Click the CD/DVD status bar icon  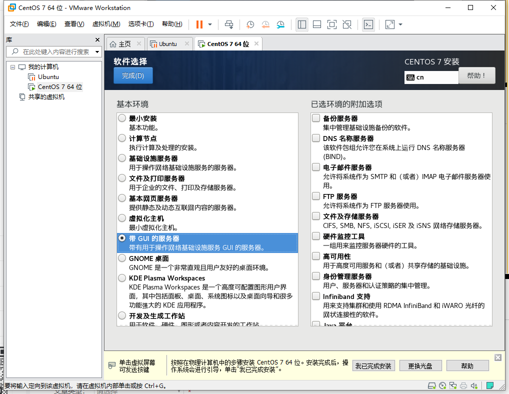pyautogui.click(x=442, y=385)
